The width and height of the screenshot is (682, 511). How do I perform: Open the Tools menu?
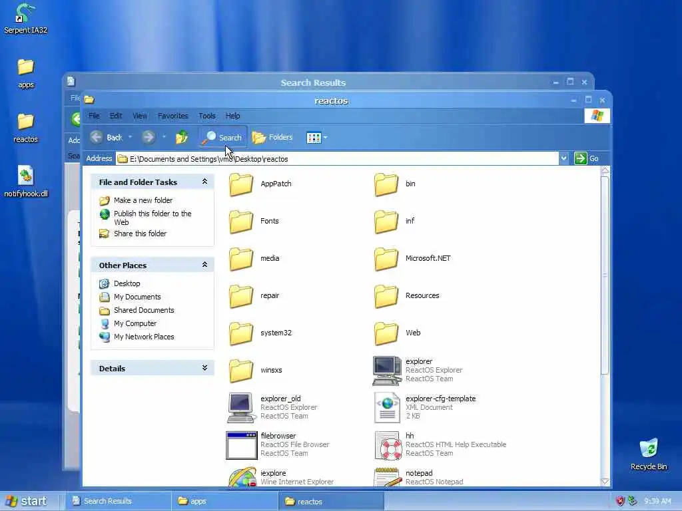(x=207, y=116)
